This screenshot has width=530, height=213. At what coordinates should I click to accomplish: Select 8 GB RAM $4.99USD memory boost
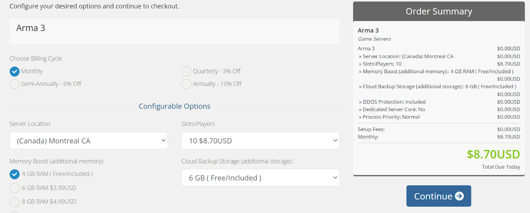(15, 202)
